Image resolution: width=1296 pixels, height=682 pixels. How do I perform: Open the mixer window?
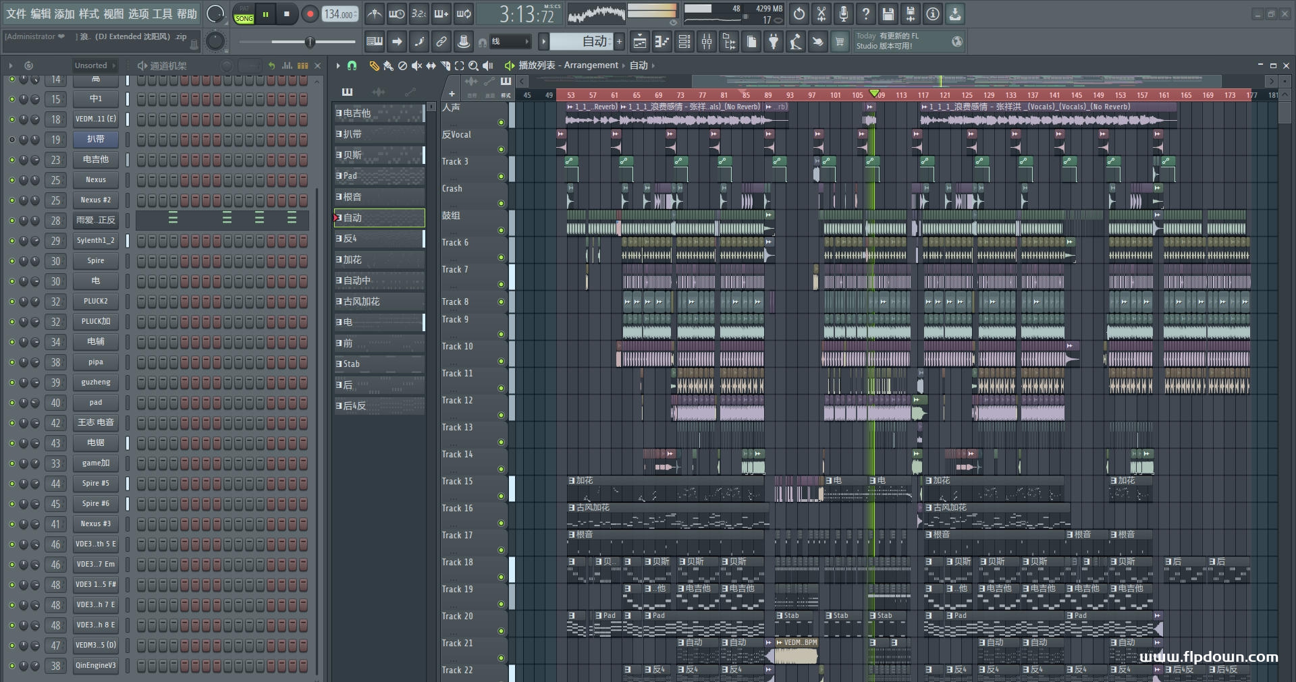707,42
